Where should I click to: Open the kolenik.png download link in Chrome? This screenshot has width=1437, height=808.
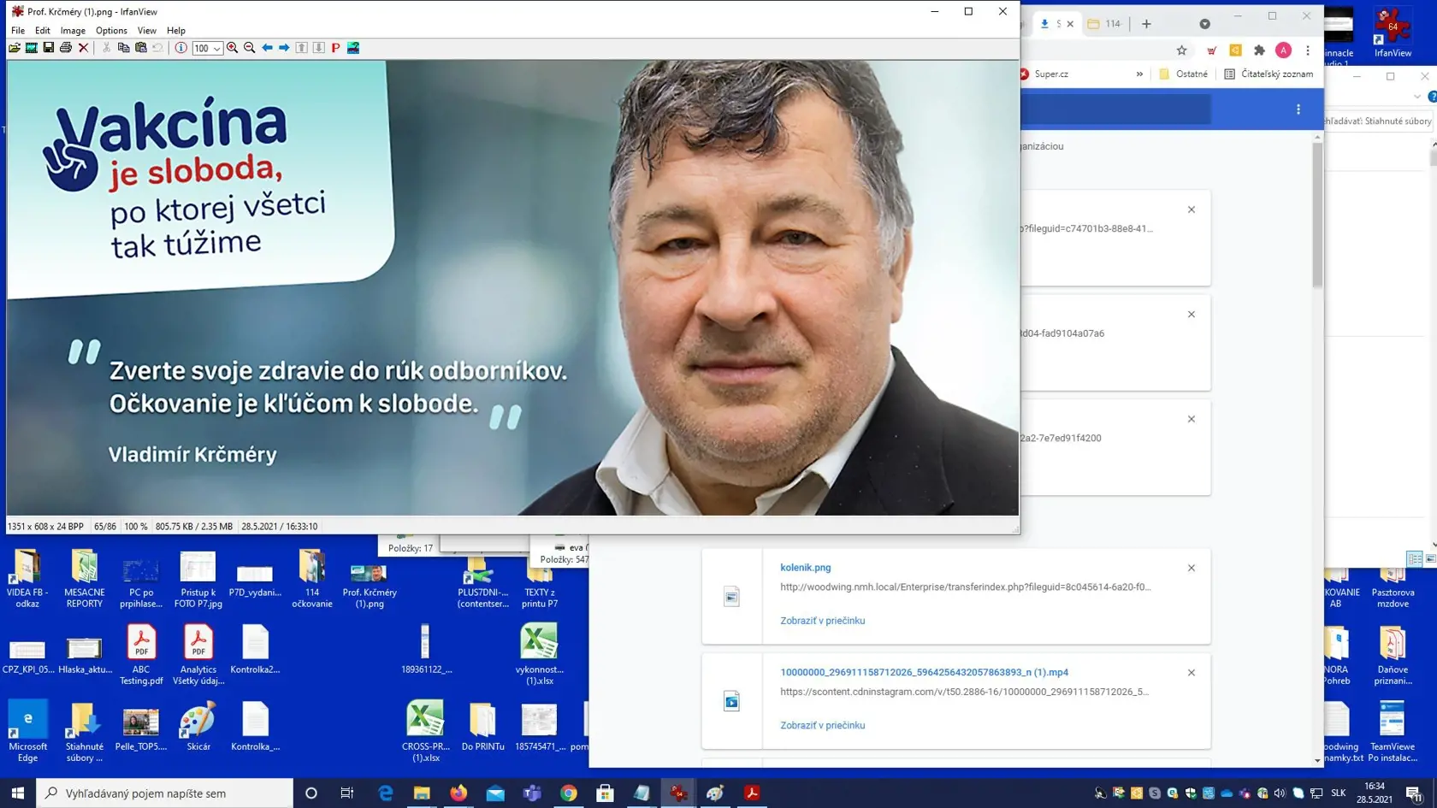[805, 568]
